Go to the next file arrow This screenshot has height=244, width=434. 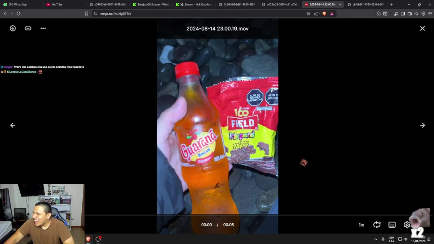(422, 125)
